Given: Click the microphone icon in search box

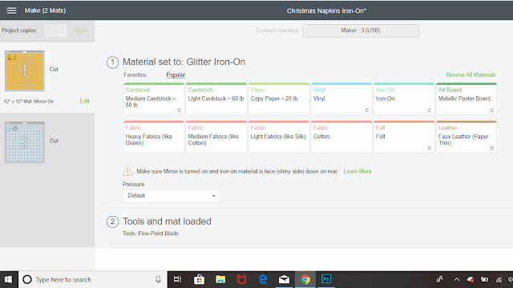Looking at the screenshot, I should click(158, 279).
